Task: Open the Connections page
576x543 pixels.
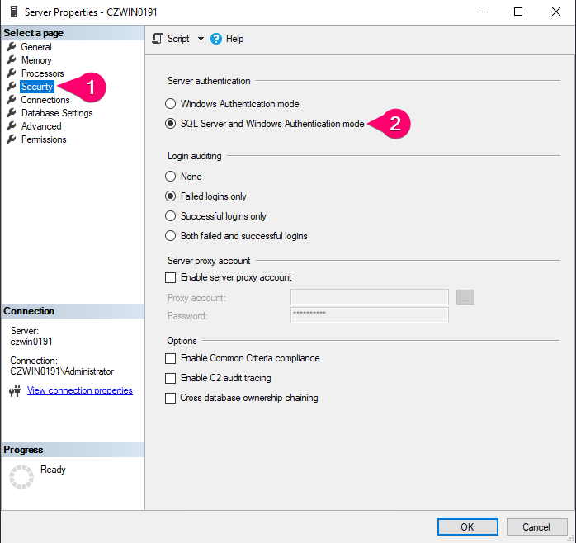Action: click(x=45, y=100)
